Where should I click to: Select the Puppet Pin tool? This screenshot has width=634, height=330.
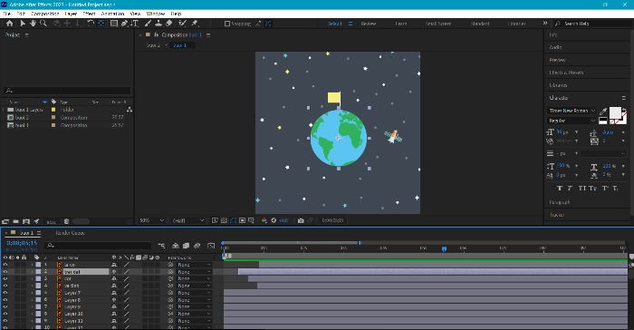point(195,24)
